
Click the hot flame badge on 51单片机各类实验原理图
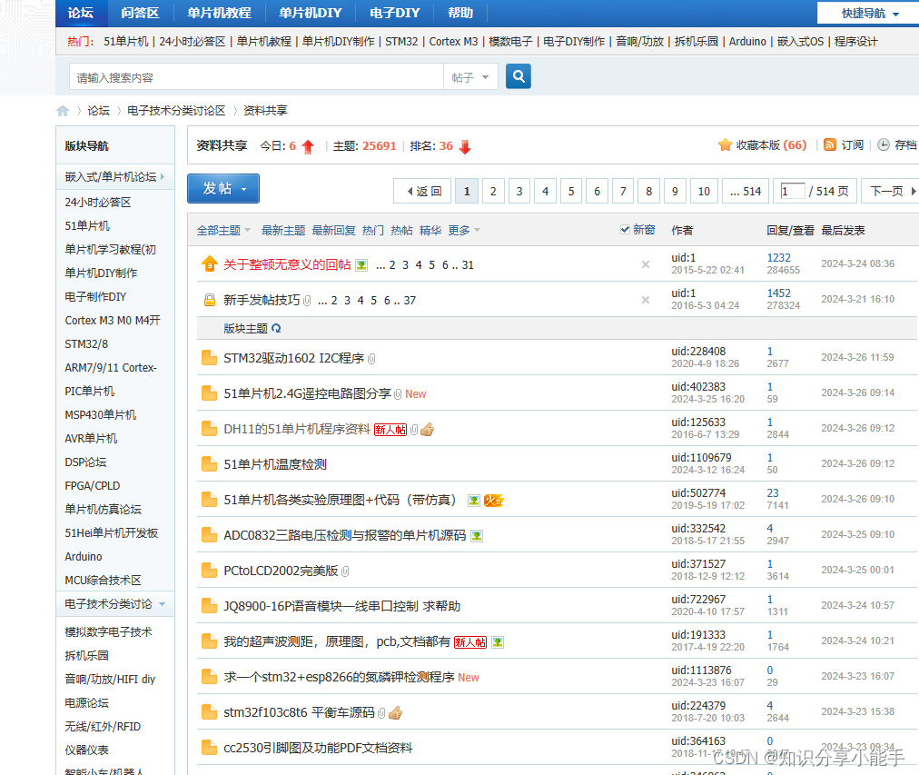pos(493,501)
